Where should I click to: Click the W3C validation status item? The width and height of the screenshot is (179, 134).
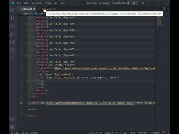tap(30, 133)
